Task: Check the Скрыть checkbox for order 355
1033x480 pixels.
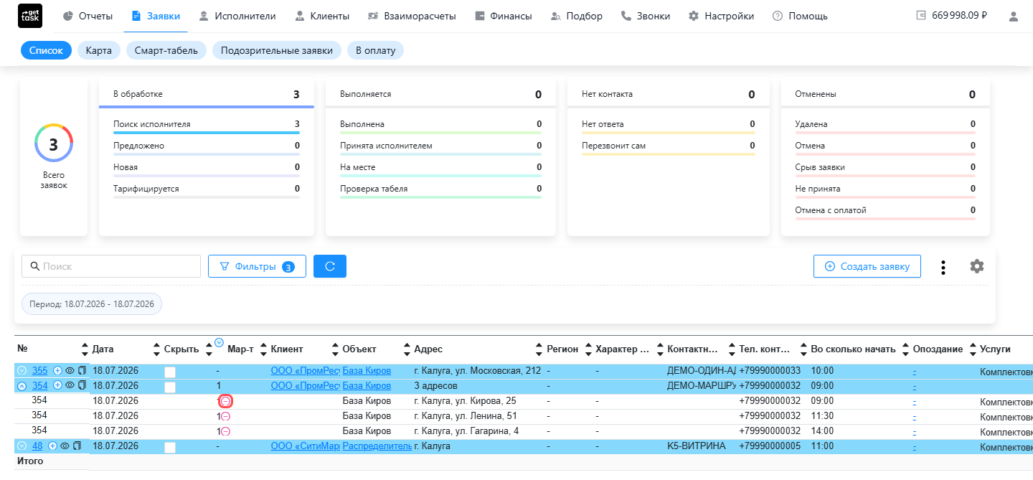Action: pyautogui.click(x=170, y=372)
